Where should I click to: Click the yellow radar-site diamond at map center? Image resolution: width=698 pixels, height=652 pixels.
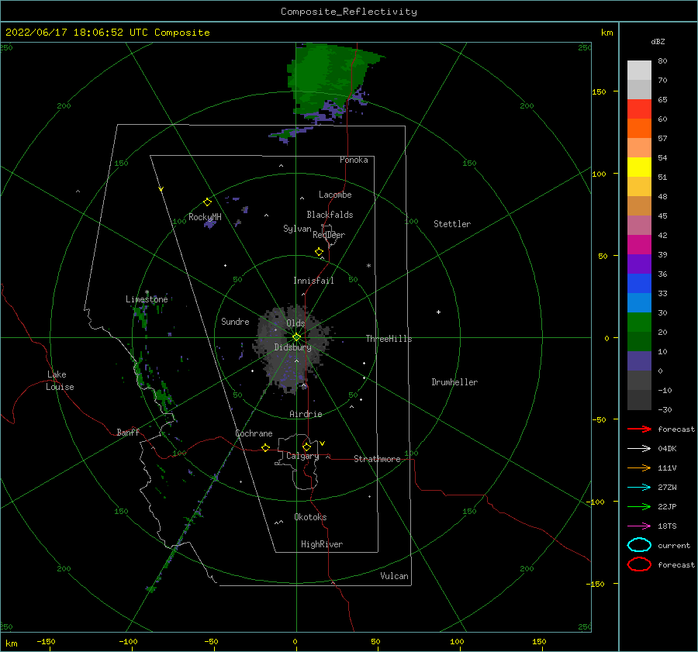coord(296,337)
